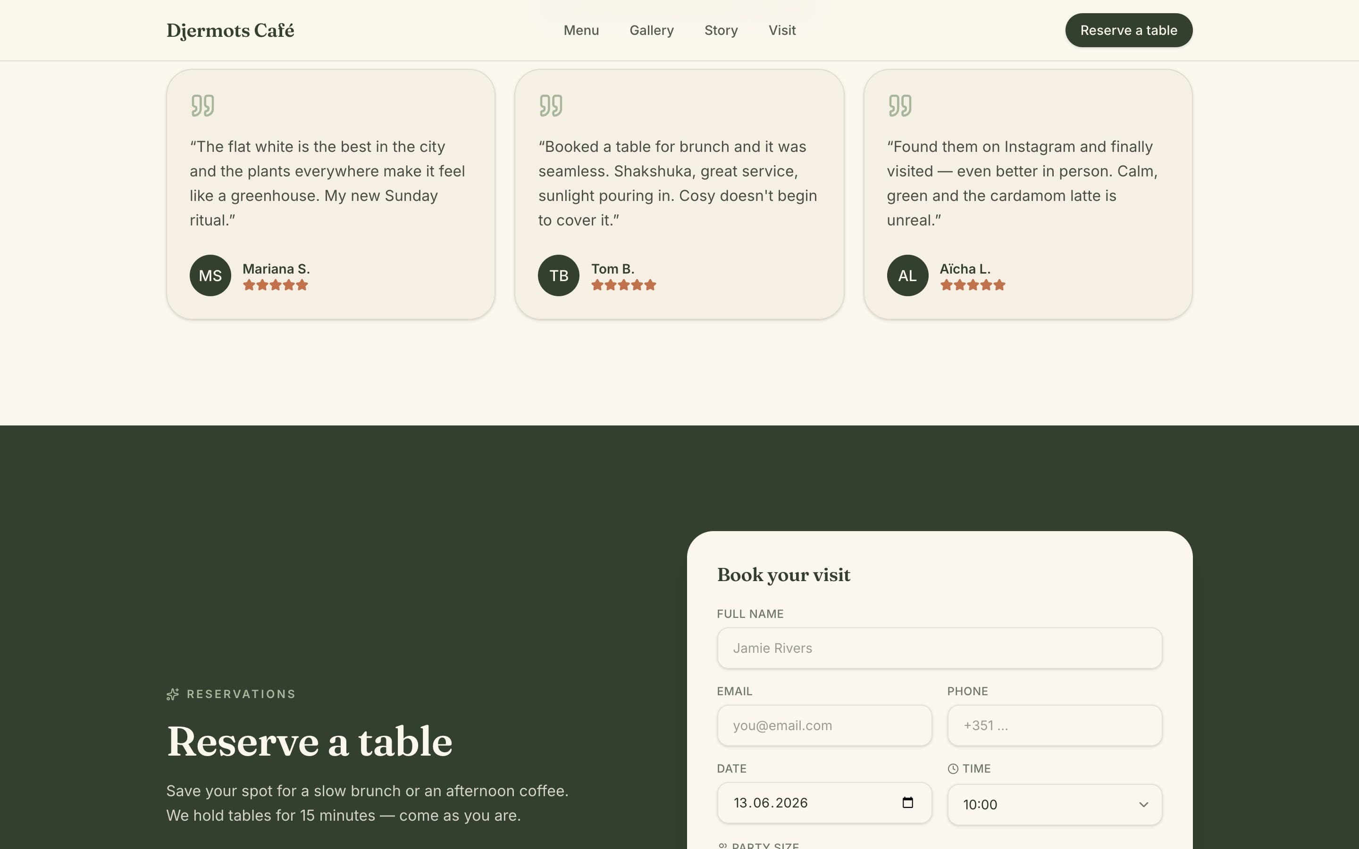Image resolution: width=1359 pixels, height=849 pixels.
Task: Expand the time dropdown showing 10:00
Action: 1055,805
